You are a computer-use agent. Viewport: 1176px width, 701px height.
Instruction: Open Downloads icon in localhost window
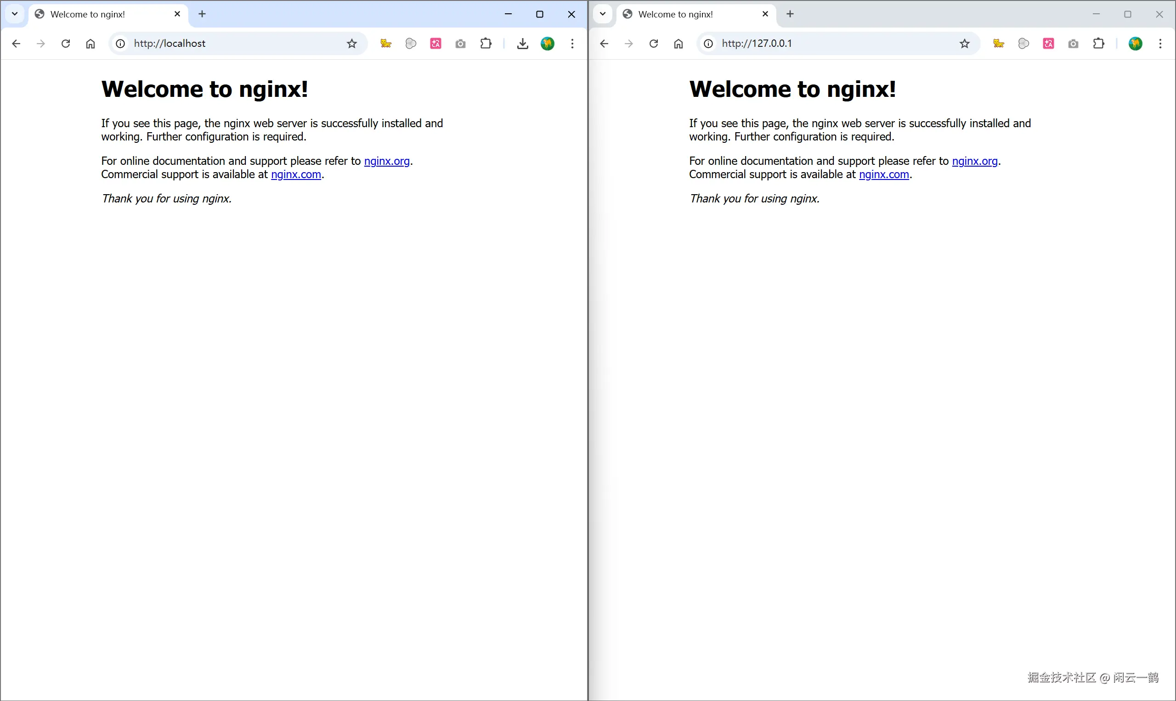522,44
